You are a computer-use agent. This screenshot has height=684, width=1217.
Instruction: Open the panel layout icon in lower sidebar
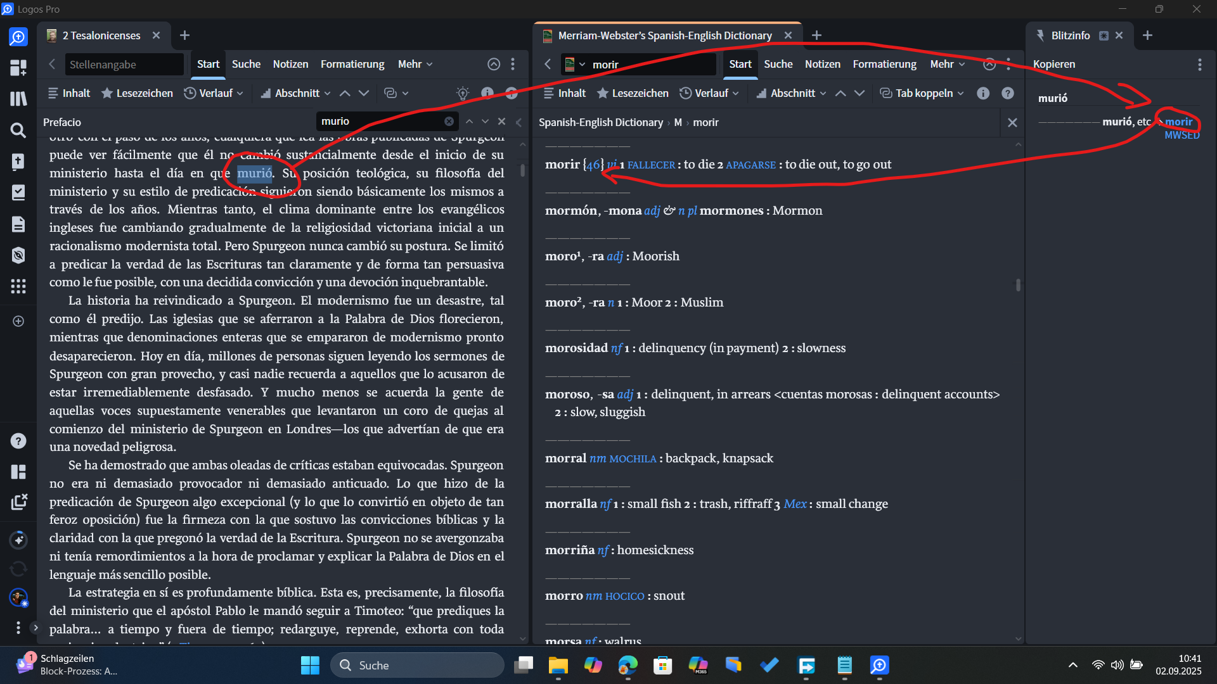(x=18, y=472)
